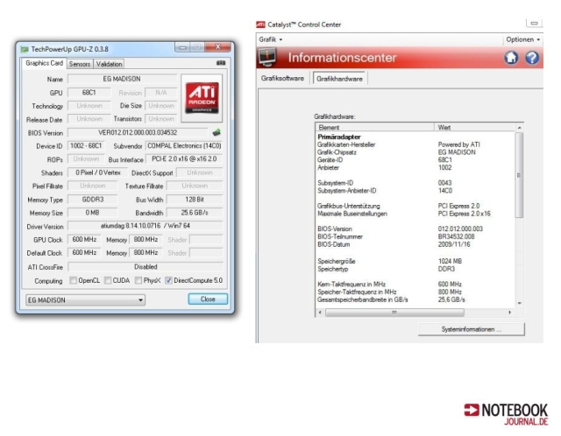This screenshot has width=561, height=436.
Task: Select the Grafikbus-Unterstützung row
Action: point(415,206)
